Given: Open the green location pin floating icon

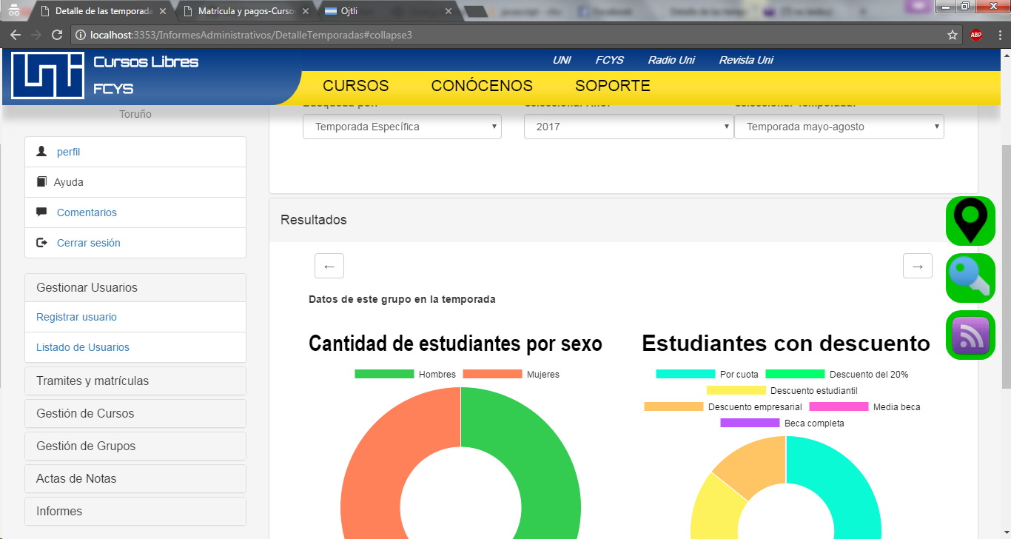Looking at the screenshot, I should 970,221.
